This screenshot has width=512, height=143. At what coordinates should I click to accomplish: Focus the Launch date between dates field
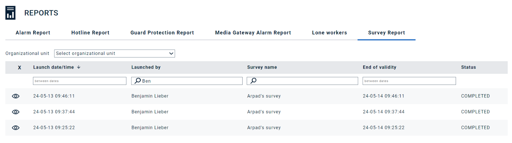point(80,81)
